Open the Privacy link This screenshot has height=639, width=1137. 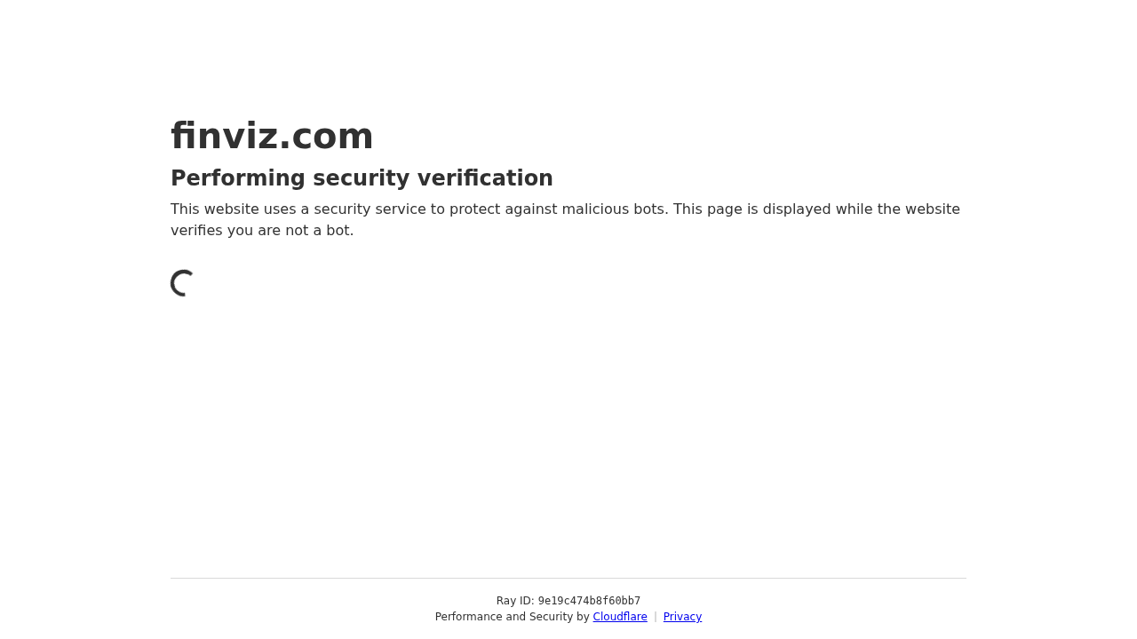[682, 617]
